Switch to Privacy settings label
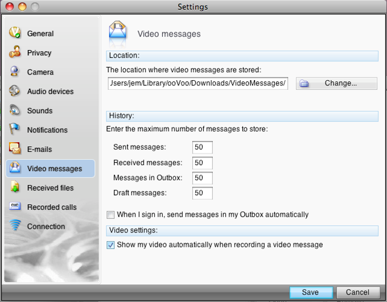Viewport: 387px width, 302px height. [x=39, y=53]
